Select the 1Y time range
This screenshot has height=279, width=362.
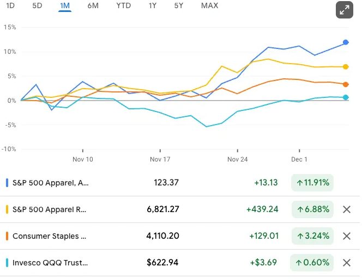coord(153,5)
